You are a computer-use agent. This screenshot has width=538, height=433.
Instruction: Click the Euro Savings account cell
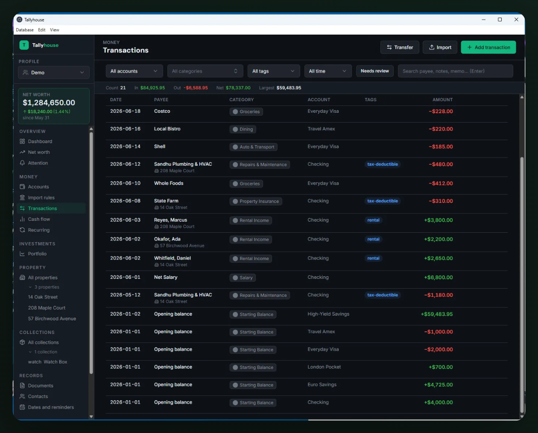(x=322, y=385)
